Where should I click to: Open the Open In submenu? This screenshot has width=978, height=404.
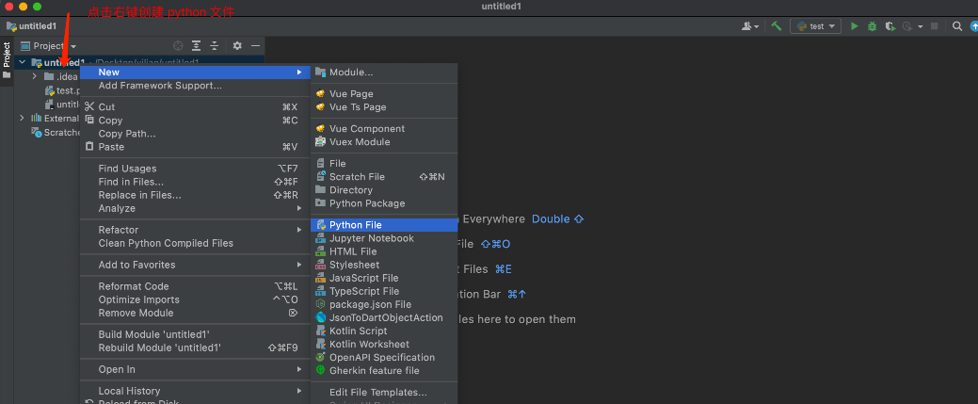[196, 369]
